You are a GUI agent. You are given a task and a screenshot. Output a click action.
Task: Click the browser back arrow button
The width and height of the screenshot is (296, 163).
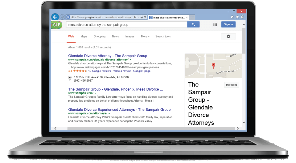coord(55,17)
